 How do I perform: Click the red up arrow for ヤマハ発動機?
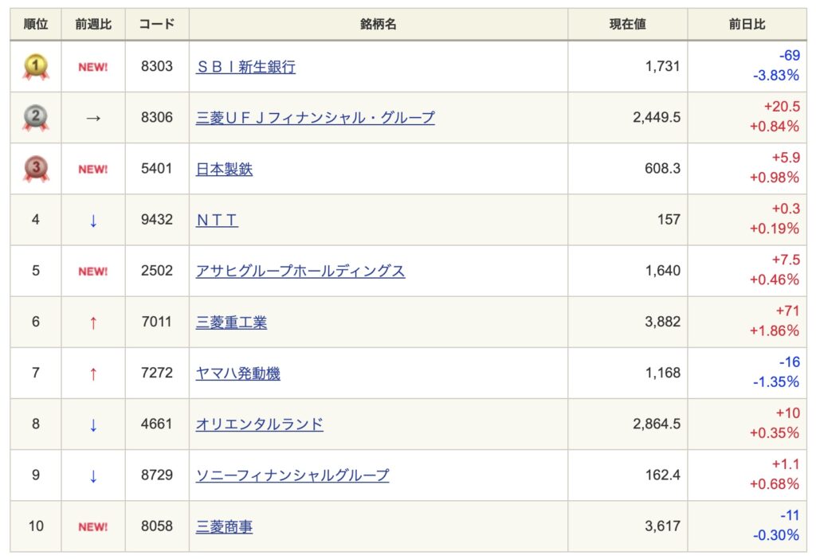(x=93, y=373)
